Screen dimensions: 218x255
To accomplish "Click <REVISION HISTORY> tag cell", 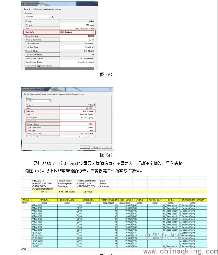I will (x=42, y=189).
